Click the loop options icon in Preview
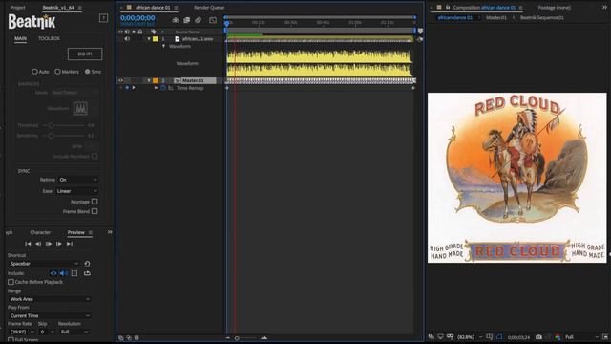This screenshot has width=611, height=344. point(87,273)
